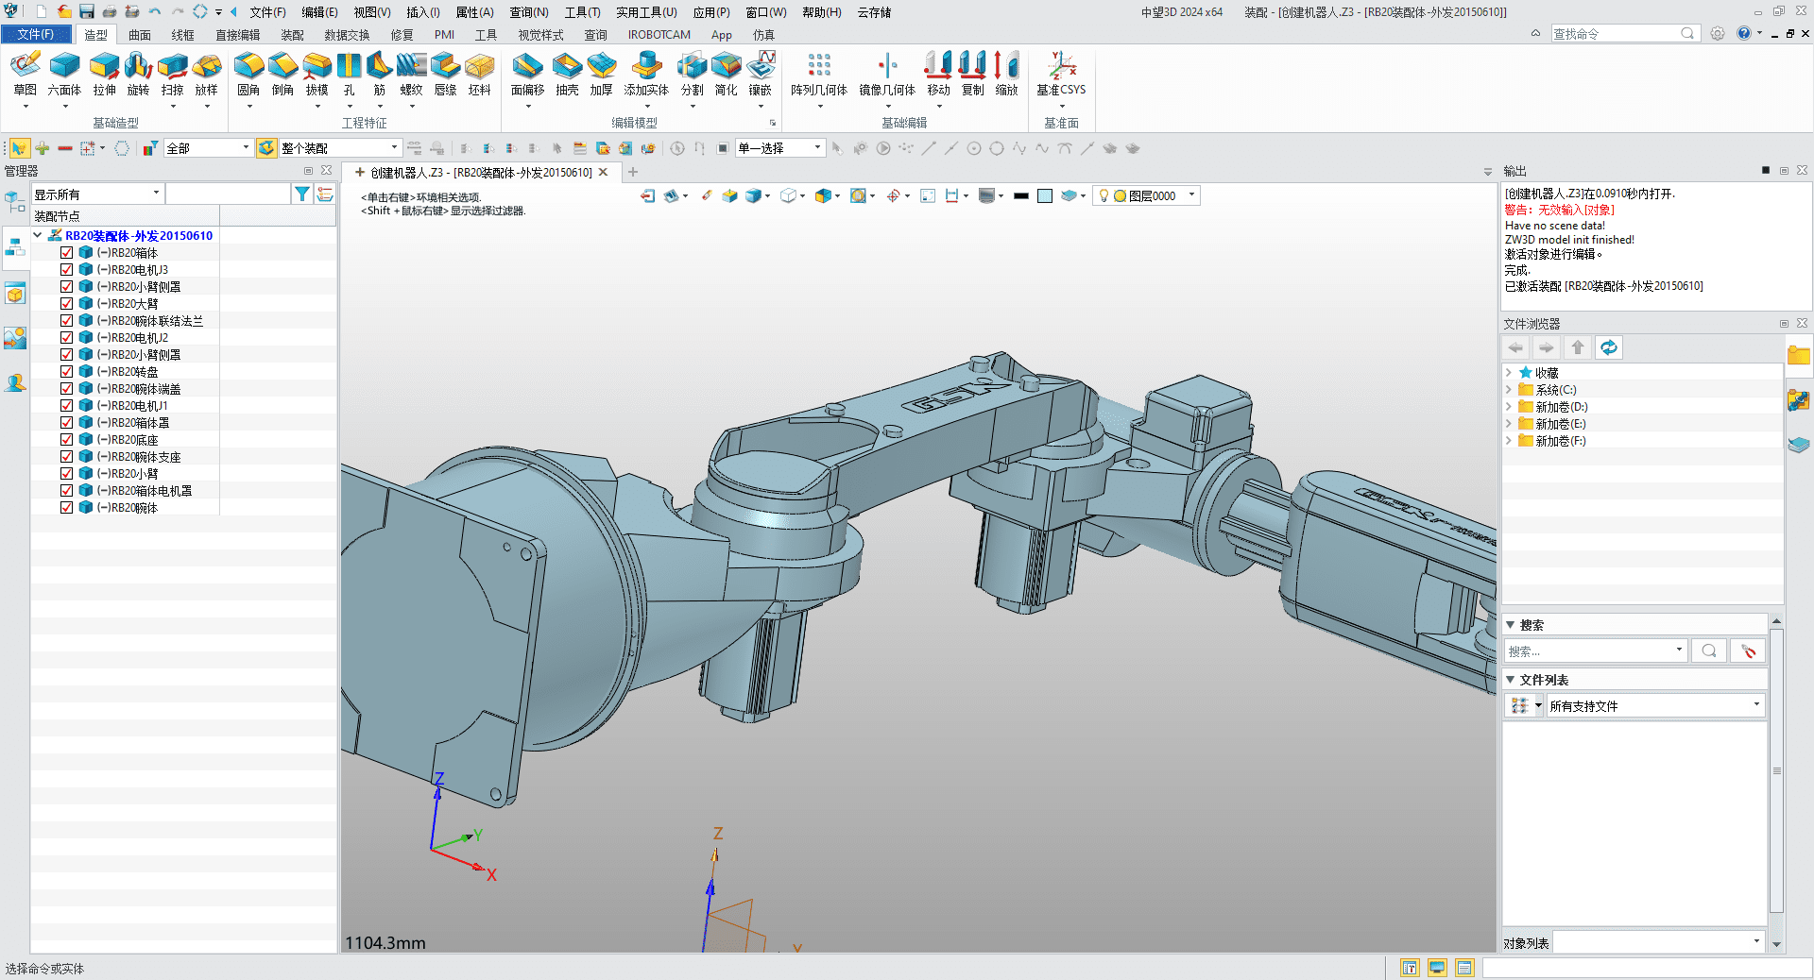
Task: Click the light blue face color swatch
Action: (x=1045, y=195)
